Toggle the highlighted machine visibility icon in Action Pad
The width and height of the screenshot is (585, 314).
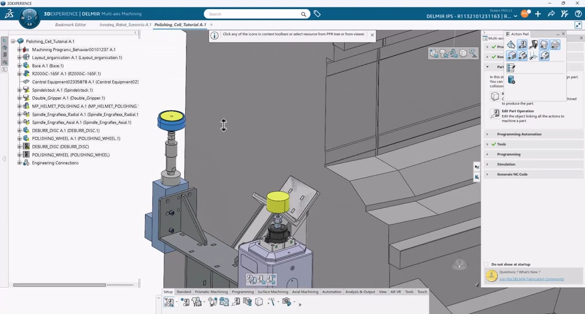(522, 44)
